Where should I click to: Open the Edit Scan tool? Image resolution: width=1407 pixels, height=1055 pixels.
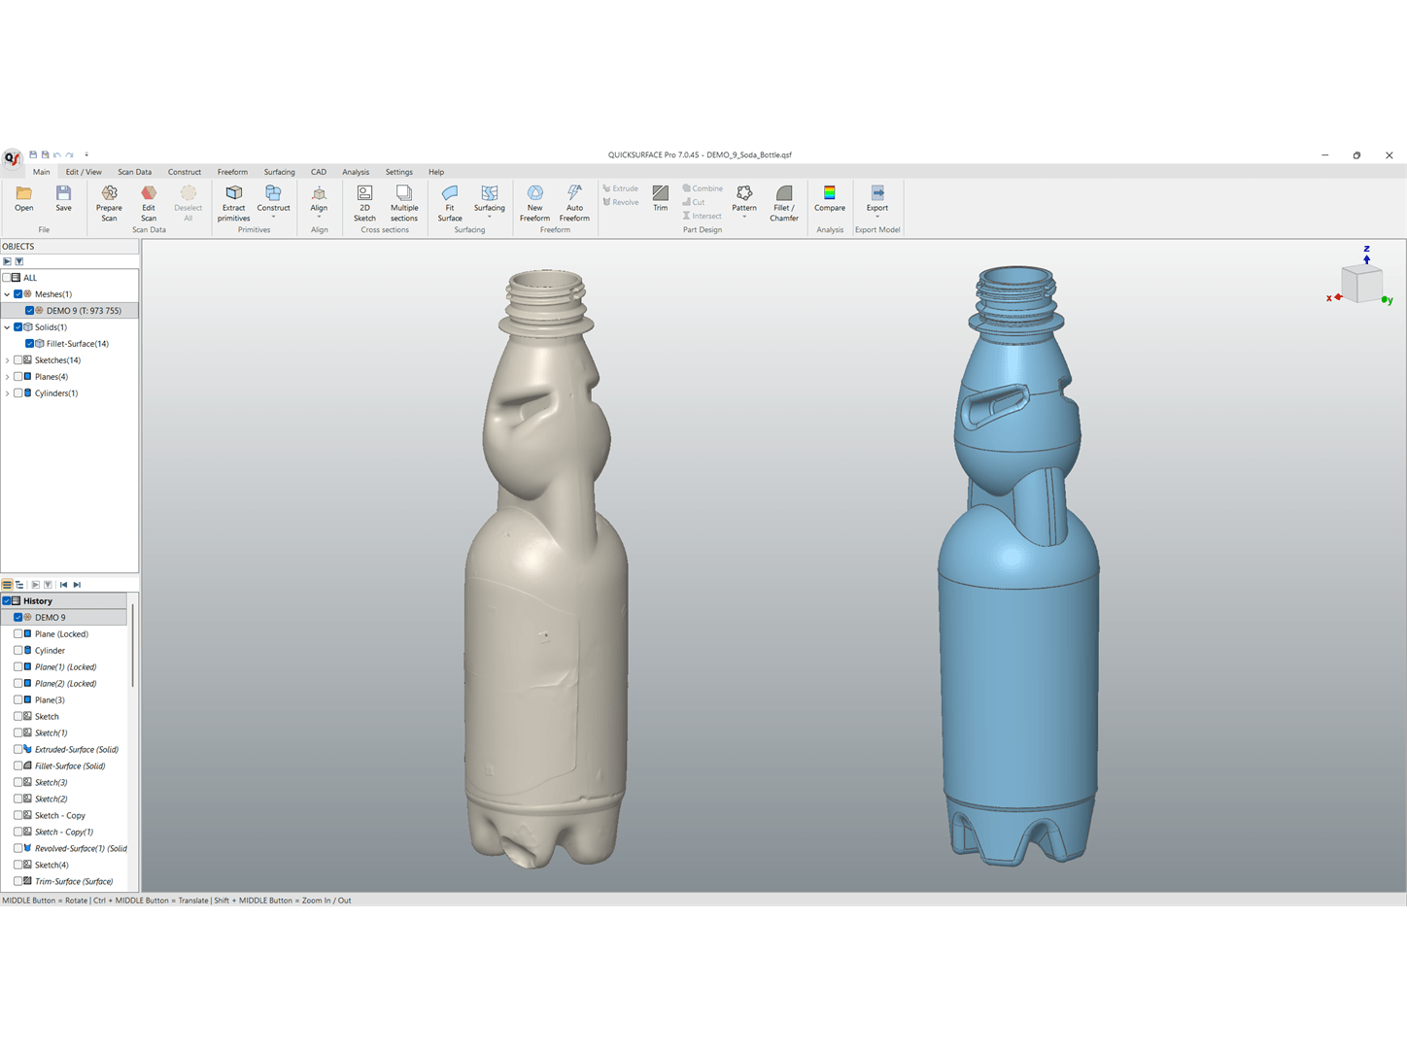pyautogui.click(x=149, y=203)
